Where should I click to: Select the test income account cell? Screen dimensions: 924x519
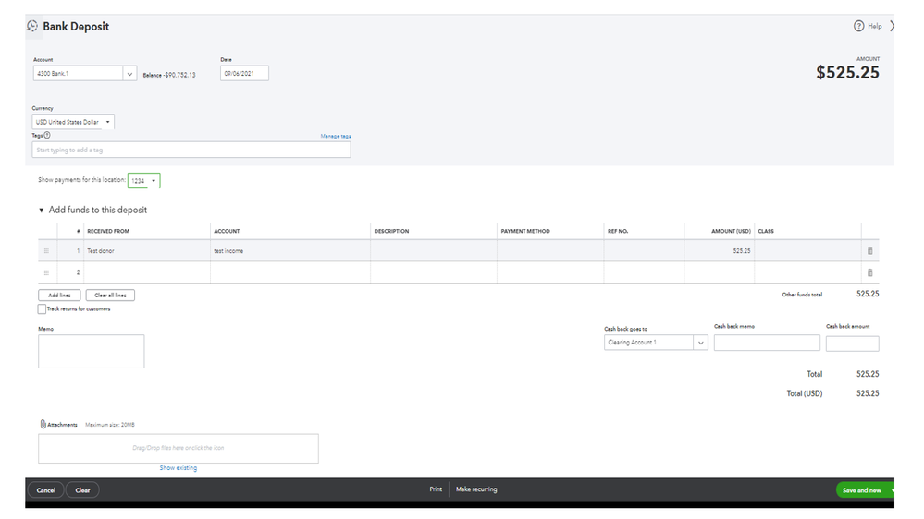pos(290,250)
